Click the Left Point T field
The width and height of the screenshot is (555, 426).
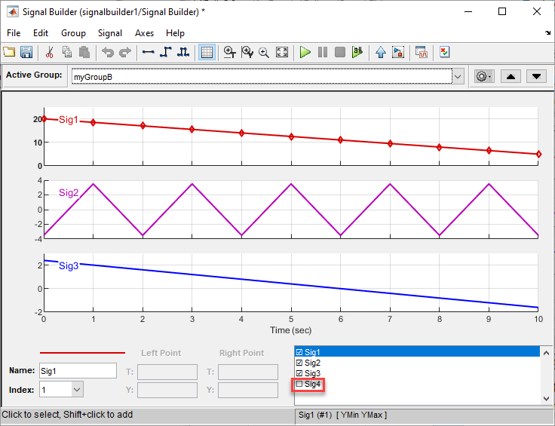pos(167,372)
